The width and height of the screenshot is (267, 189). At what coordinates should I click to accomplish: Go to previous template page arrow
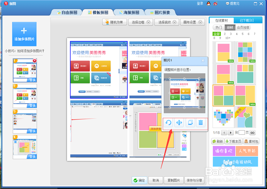tap(224, 133)
